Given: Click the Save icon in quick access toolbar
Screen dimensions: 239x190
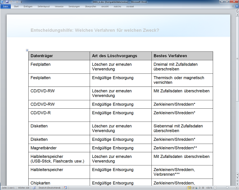Looking at the screenshot, I should tap(7, 2).
